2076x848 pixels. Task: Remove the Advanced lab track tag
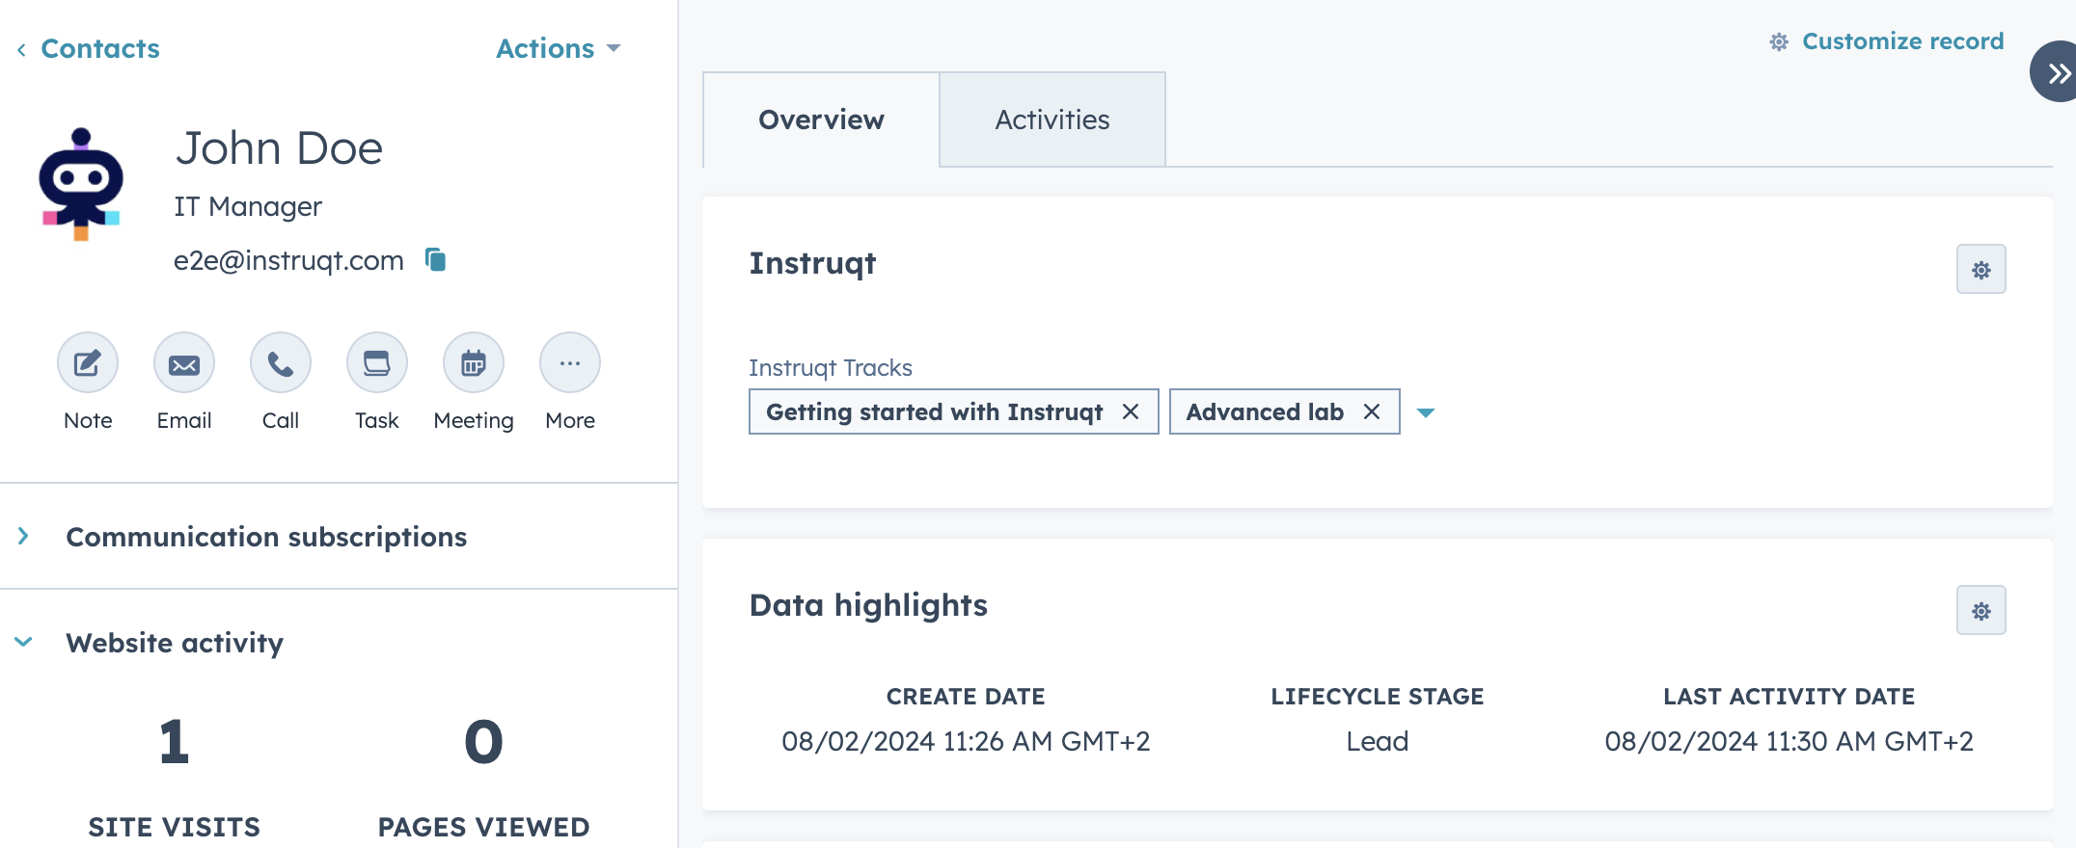(x=1371, y=412)
